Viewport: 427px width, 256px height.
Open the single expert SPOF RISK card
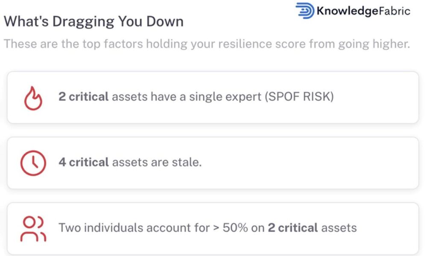coord(213,97)
